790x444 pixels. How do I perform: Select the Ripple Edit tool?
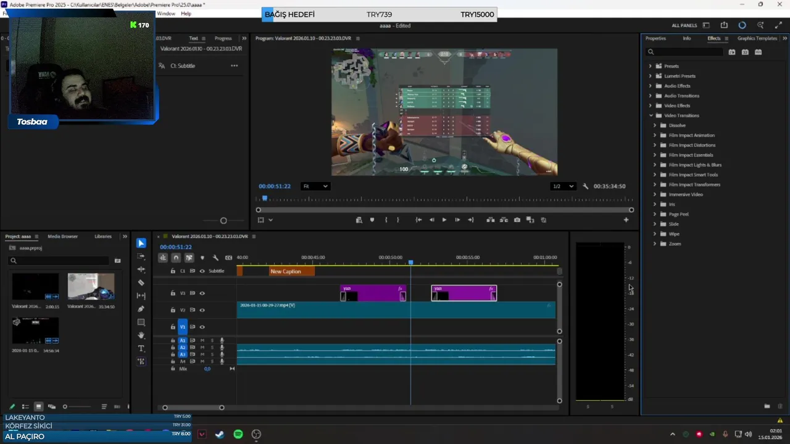tap(141, 269)
